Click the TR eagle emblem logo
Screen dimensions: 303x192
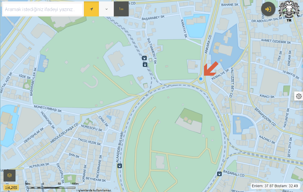tap(289, 11)
